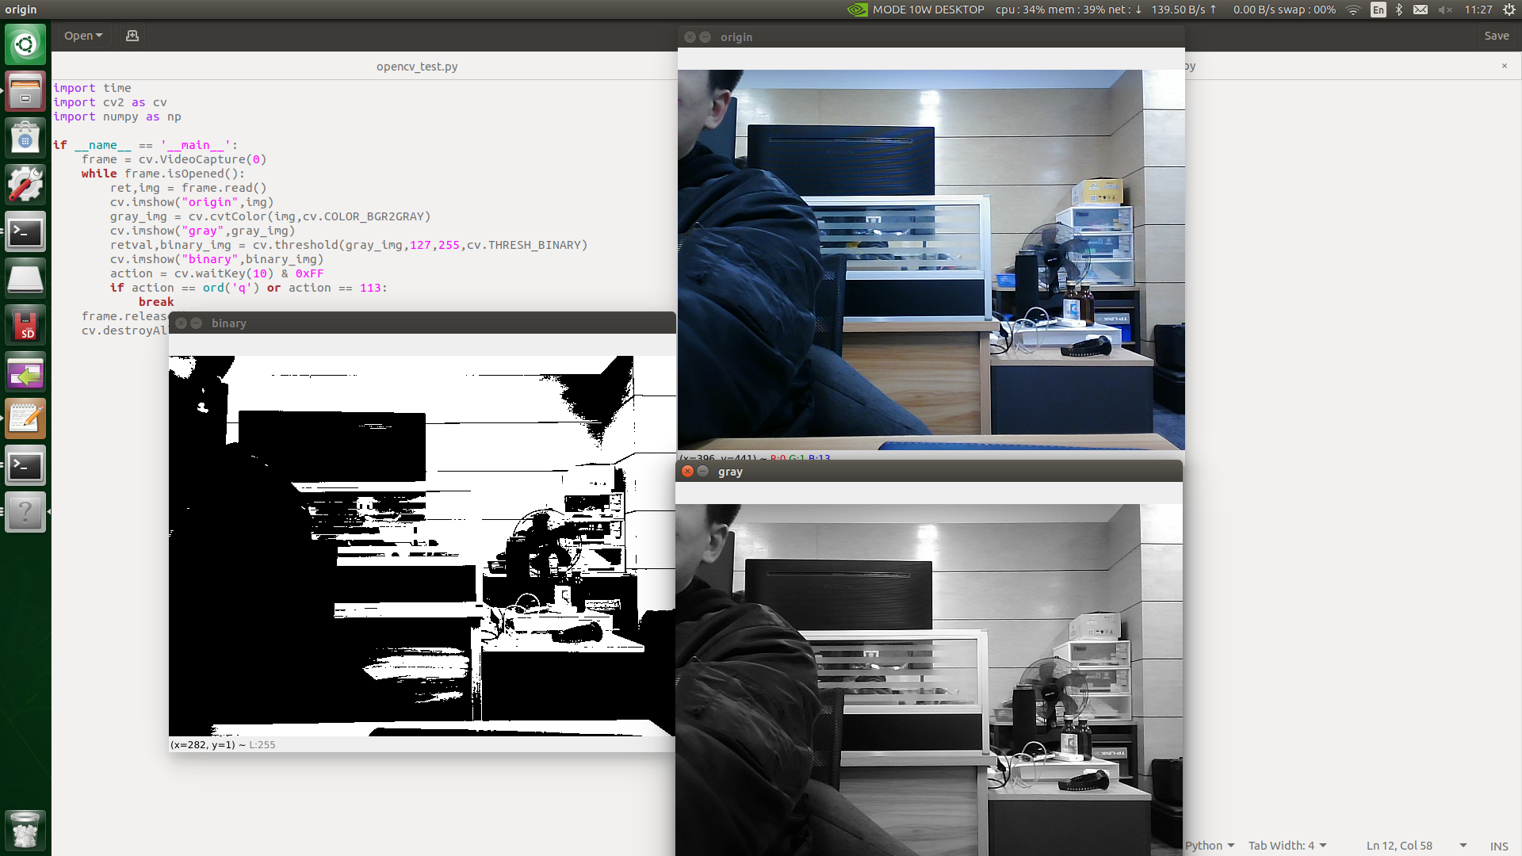
Task: Open Ubuntu Software store icon
Action: click(25, 138)
